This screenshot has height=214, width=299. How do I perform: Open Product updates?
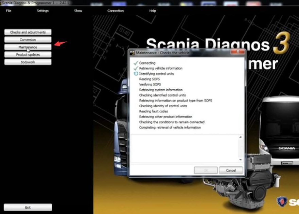click(x=28, y=54)
